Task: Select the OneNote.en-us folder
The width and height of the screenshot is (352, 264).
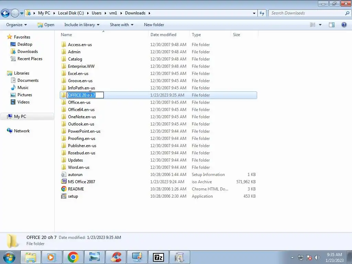Action: (x=82, y=117)
